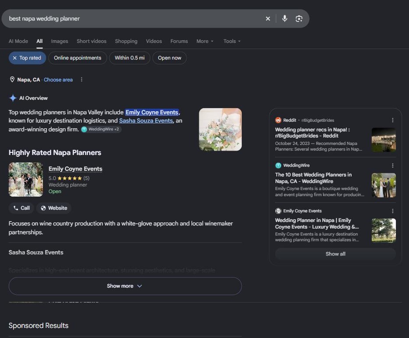The width and height of the screenshot is (409, 338).
Task: Switch to Images tab
Action: pos(60,41)
